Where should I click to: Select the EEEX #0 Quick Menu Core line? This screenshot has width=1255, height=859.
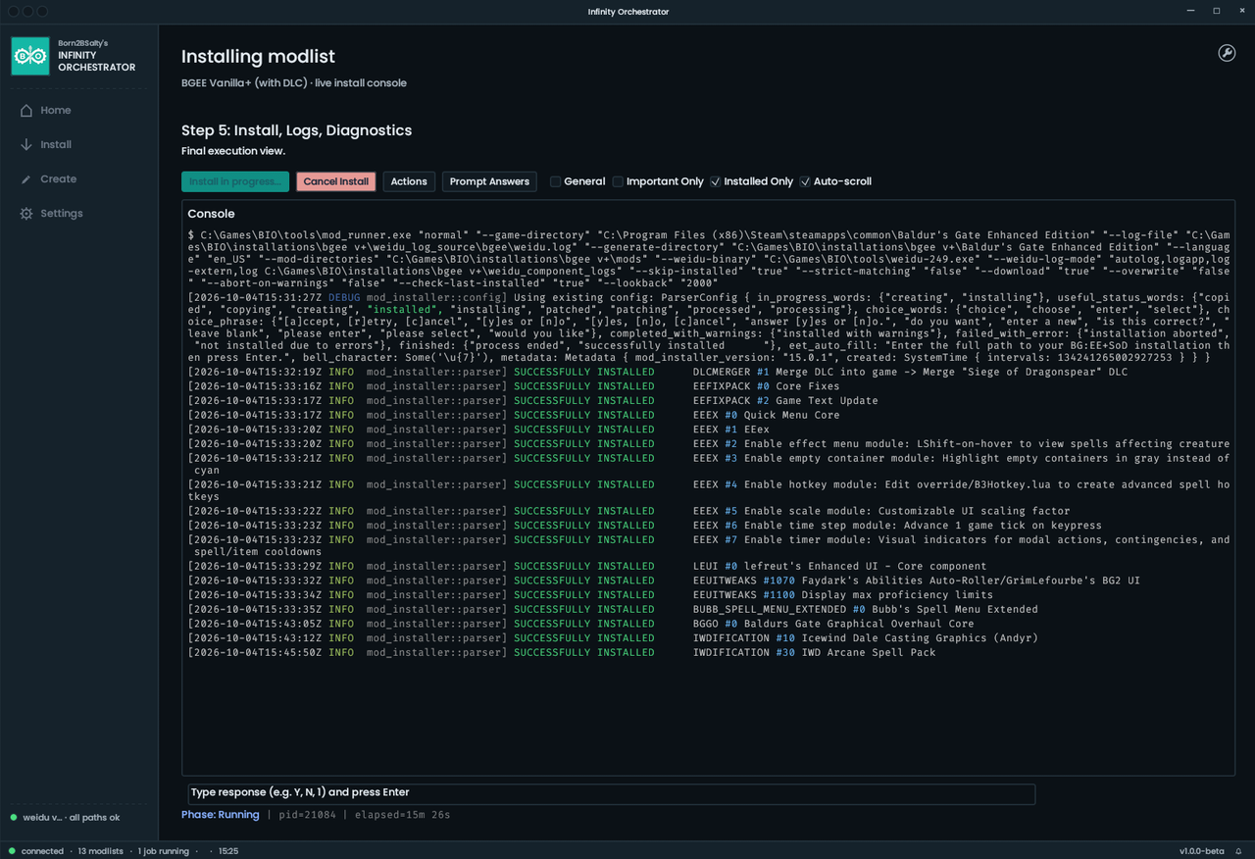point(514,416)
